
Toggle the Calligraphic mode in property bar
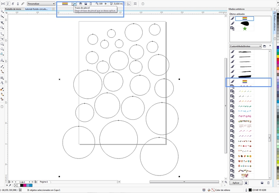[18, 4]
